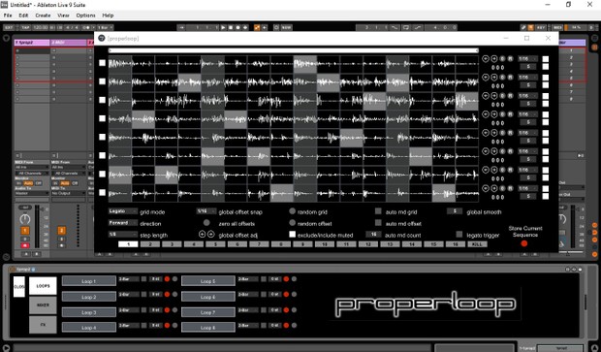Click the increase offset icon for waveform row 6

pyautogui.click(x=494, y=151)
